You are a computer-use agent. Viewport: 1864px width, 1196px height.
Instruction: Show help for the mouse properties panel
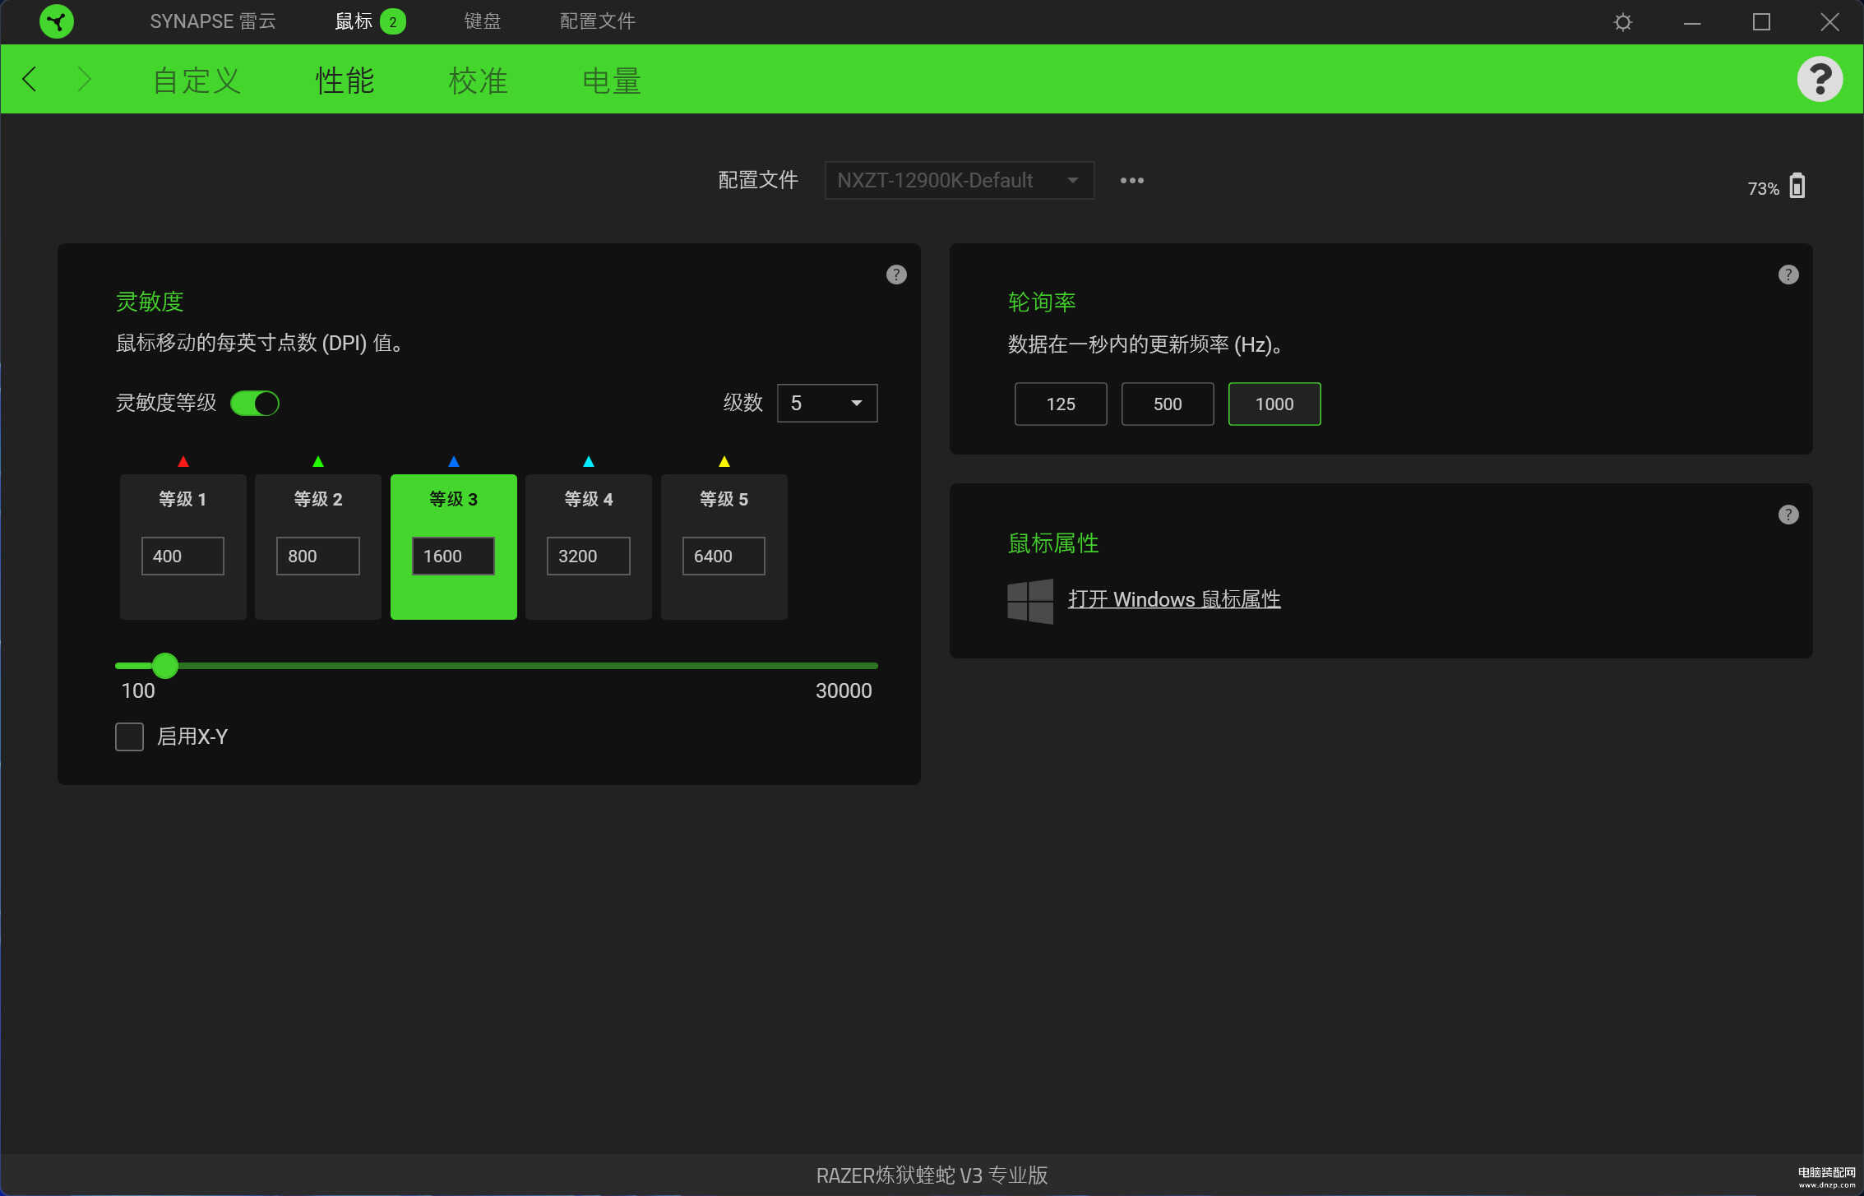(x=1788, y=515)
